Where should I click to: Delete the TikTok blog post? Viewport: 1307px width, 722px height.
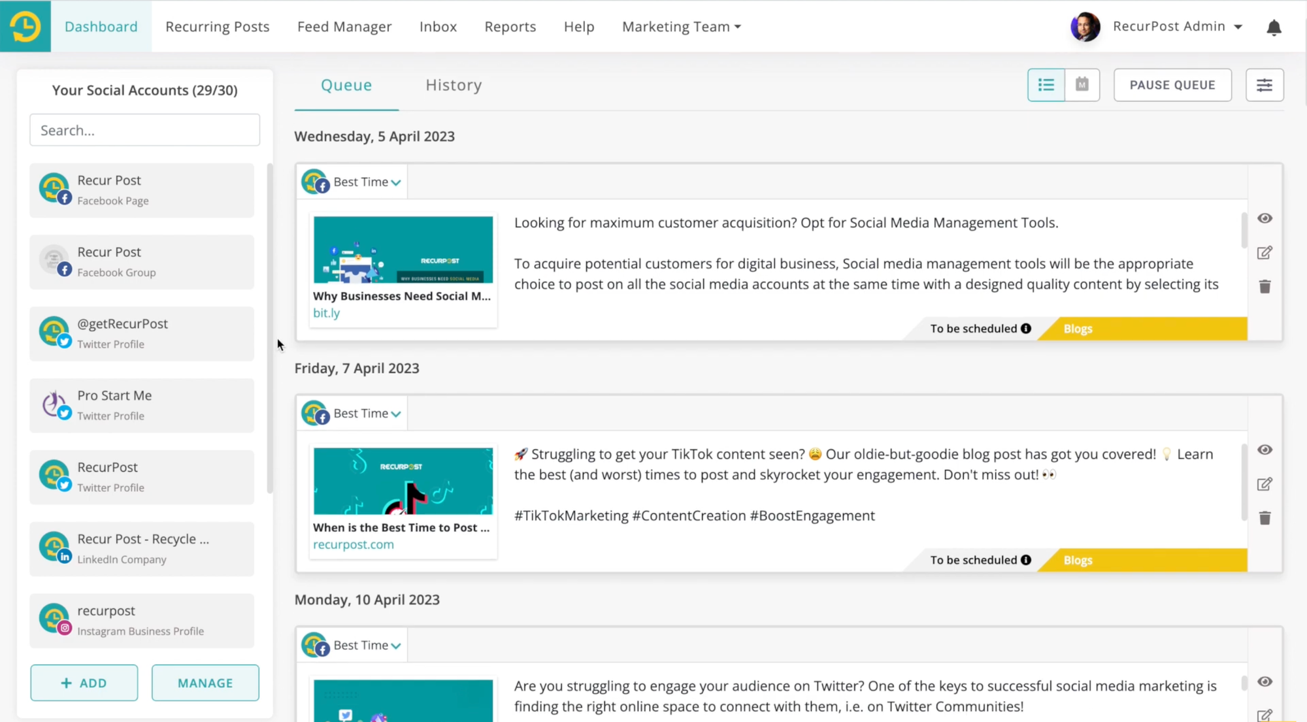[x=1265, y=518]
